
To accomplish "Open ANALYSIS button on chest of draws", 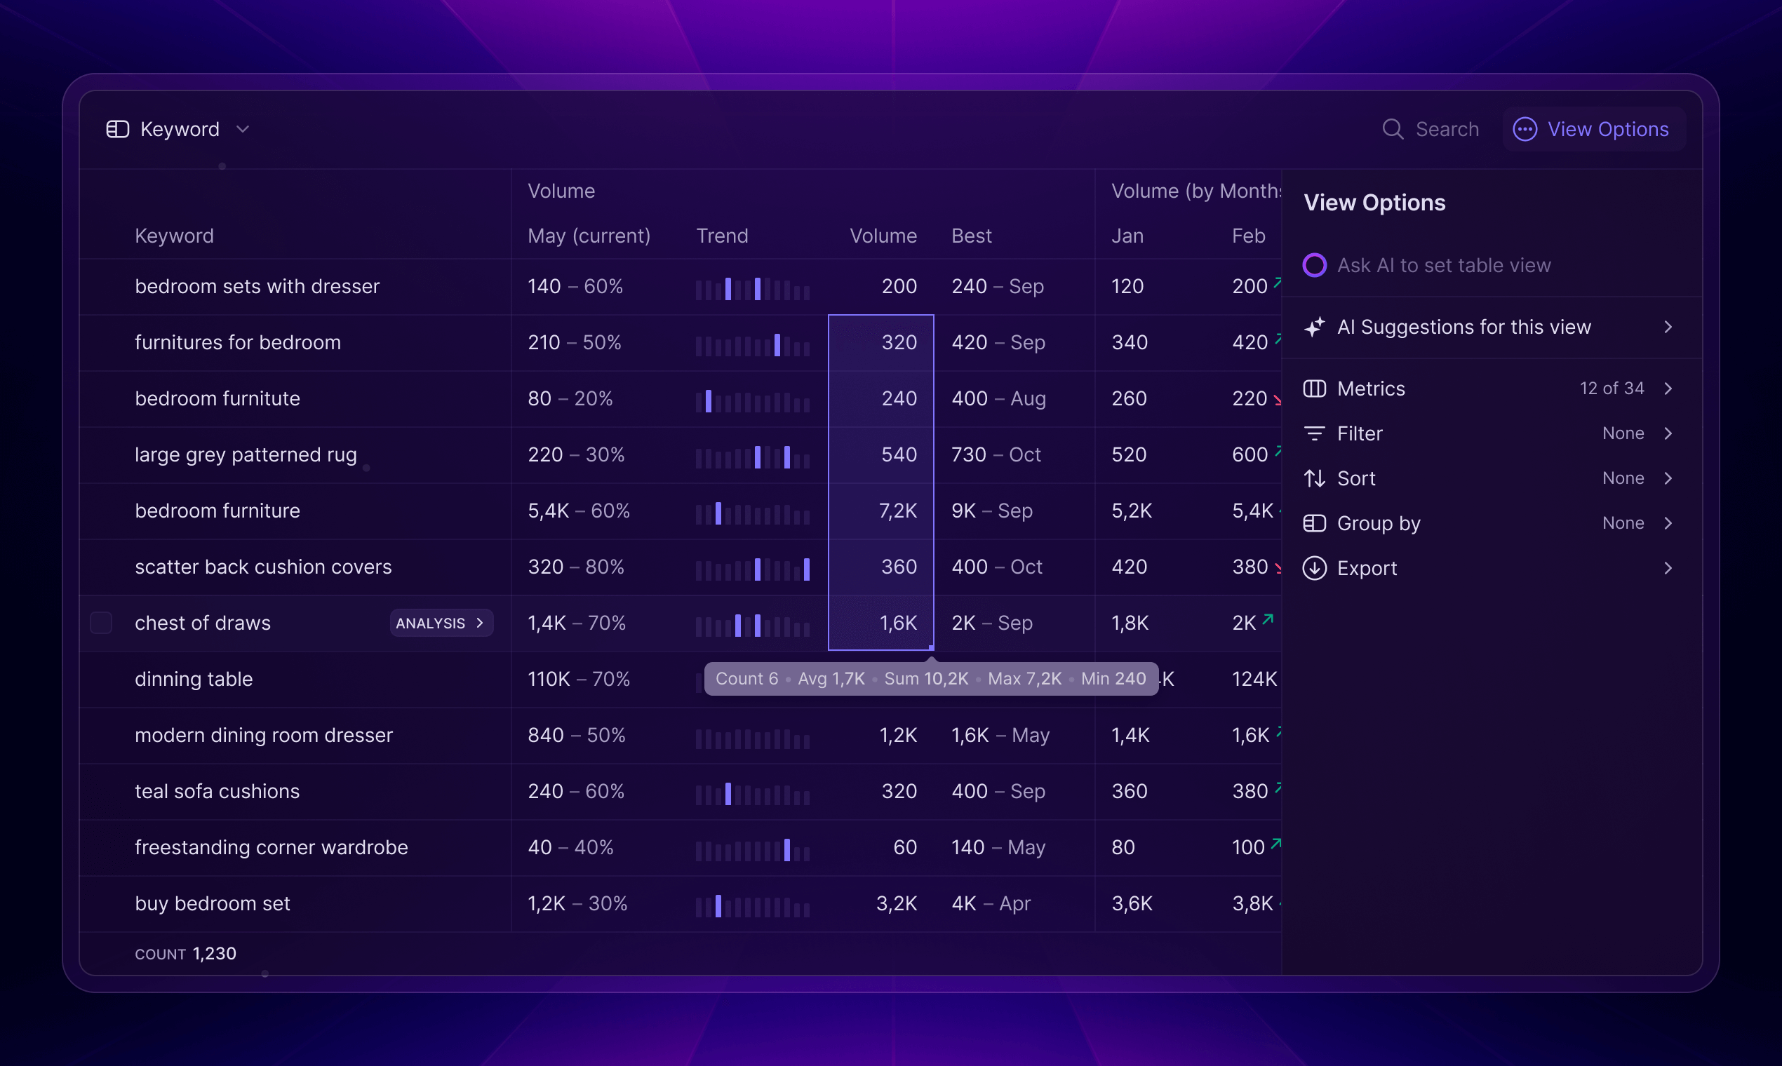I will (441, 623).
